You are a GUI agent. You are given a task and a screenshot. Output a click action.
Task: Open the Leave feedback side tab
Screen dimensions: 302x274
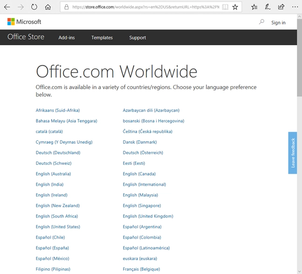(293, 153)
